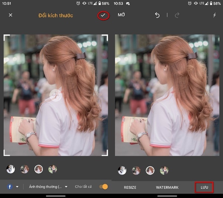Select second thumbnail in left screen strip
223x198 pixels.
pyautogui.click(x=25, y=169)
